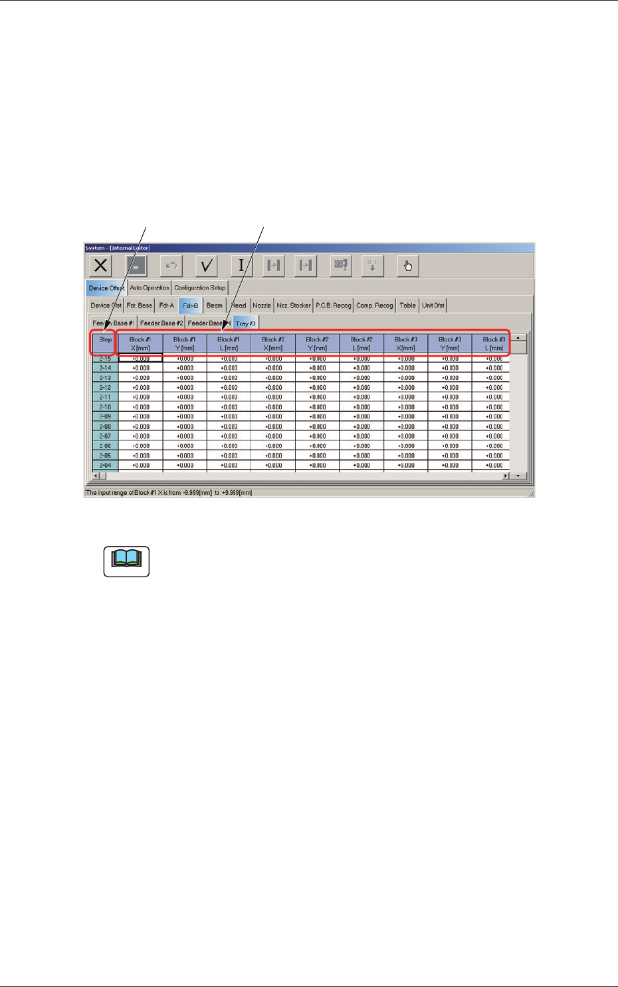Click the horizontal scrollbar right arrow
The image size is (618, 987).
[x=506, y=476]
